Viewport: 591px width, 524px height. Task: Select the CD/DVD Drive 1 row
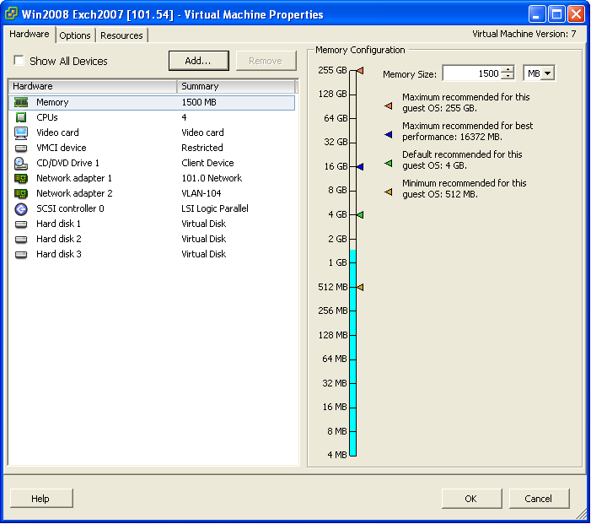(x=152, y=163)
